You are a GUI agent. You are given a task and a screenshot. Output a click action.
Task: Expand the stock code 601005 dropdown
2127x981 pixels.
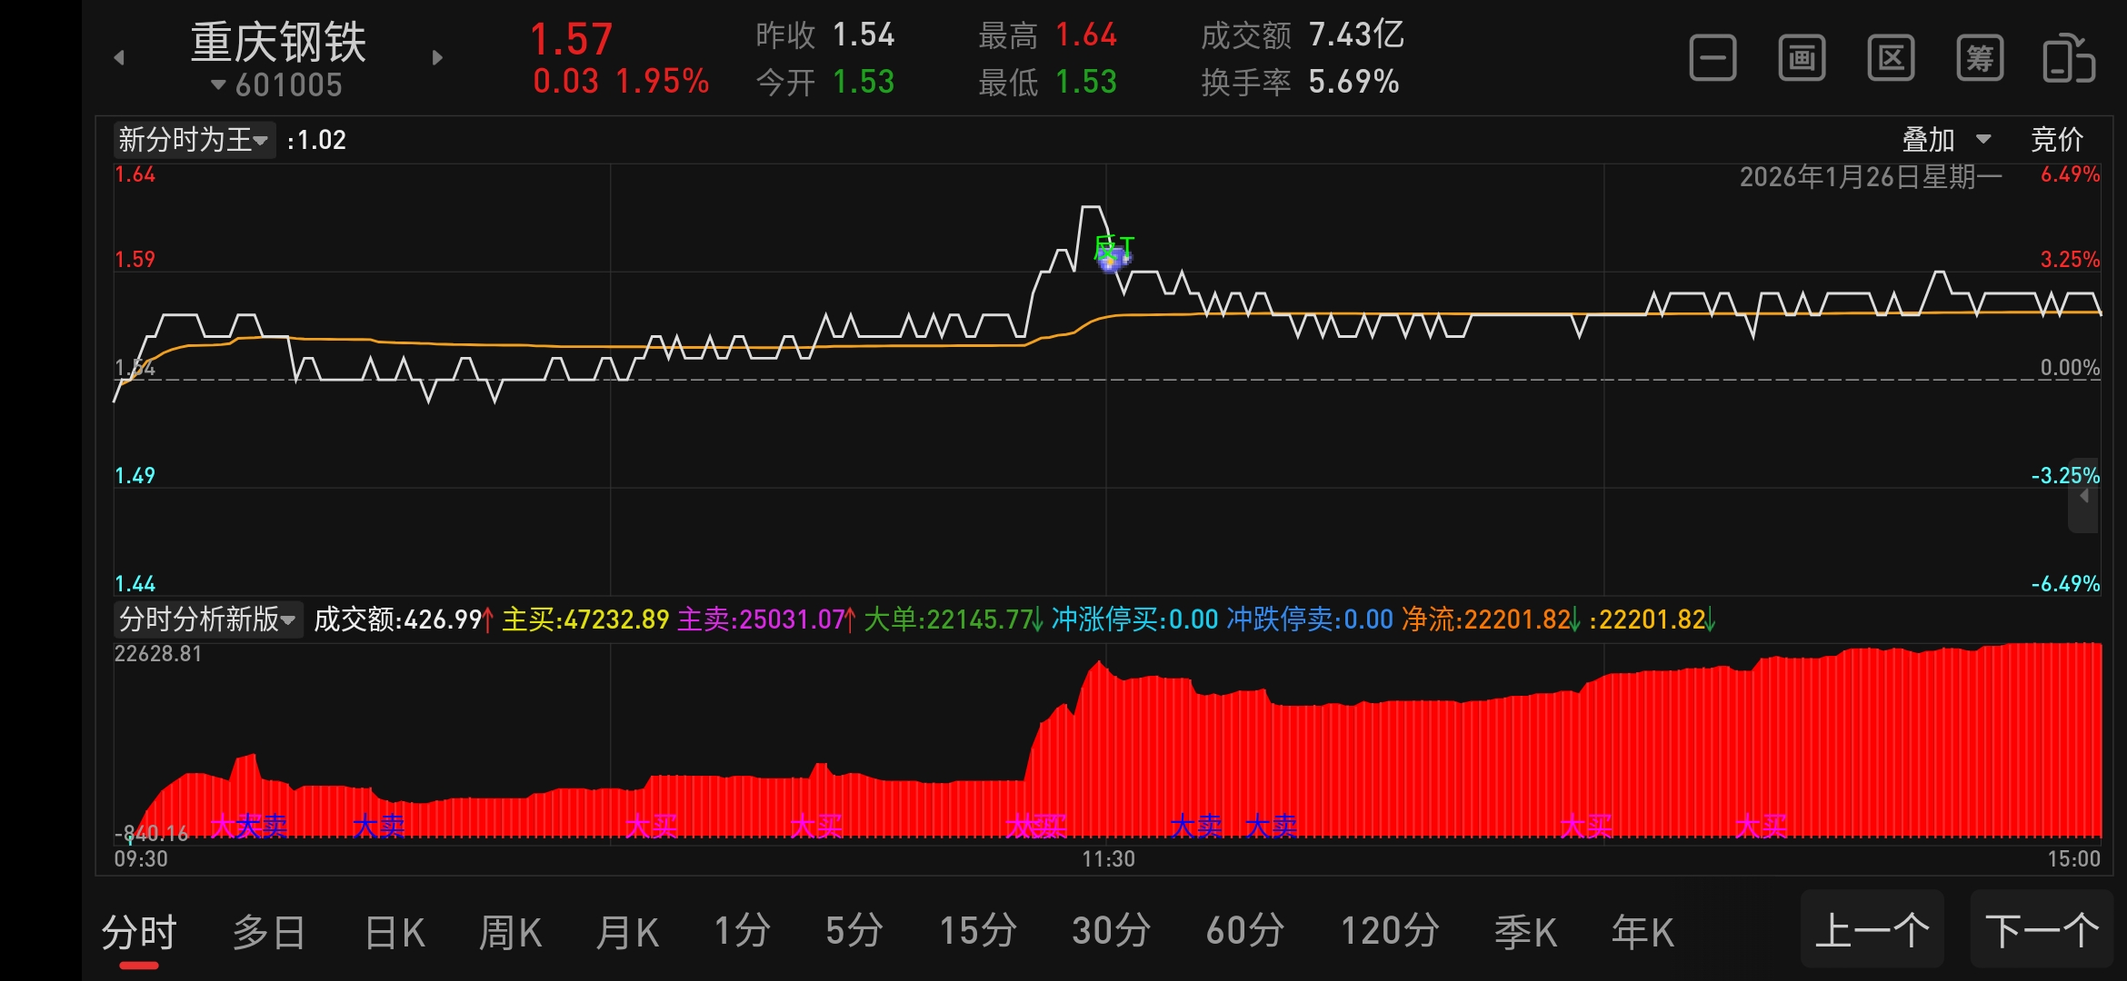[x=276, y=85]
